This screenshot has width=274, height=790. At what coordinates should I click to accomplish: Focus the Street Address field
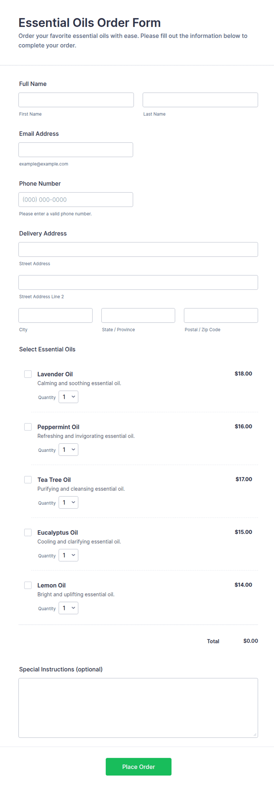138,249
